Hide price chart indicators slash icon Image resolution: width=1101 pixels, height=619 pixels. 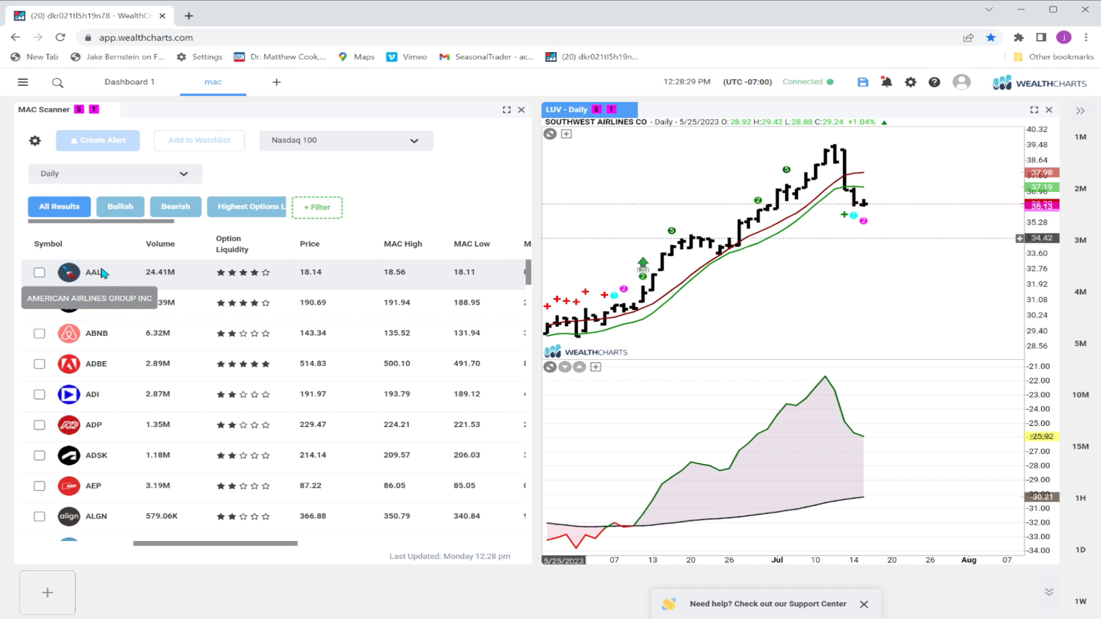click(550, 134)
